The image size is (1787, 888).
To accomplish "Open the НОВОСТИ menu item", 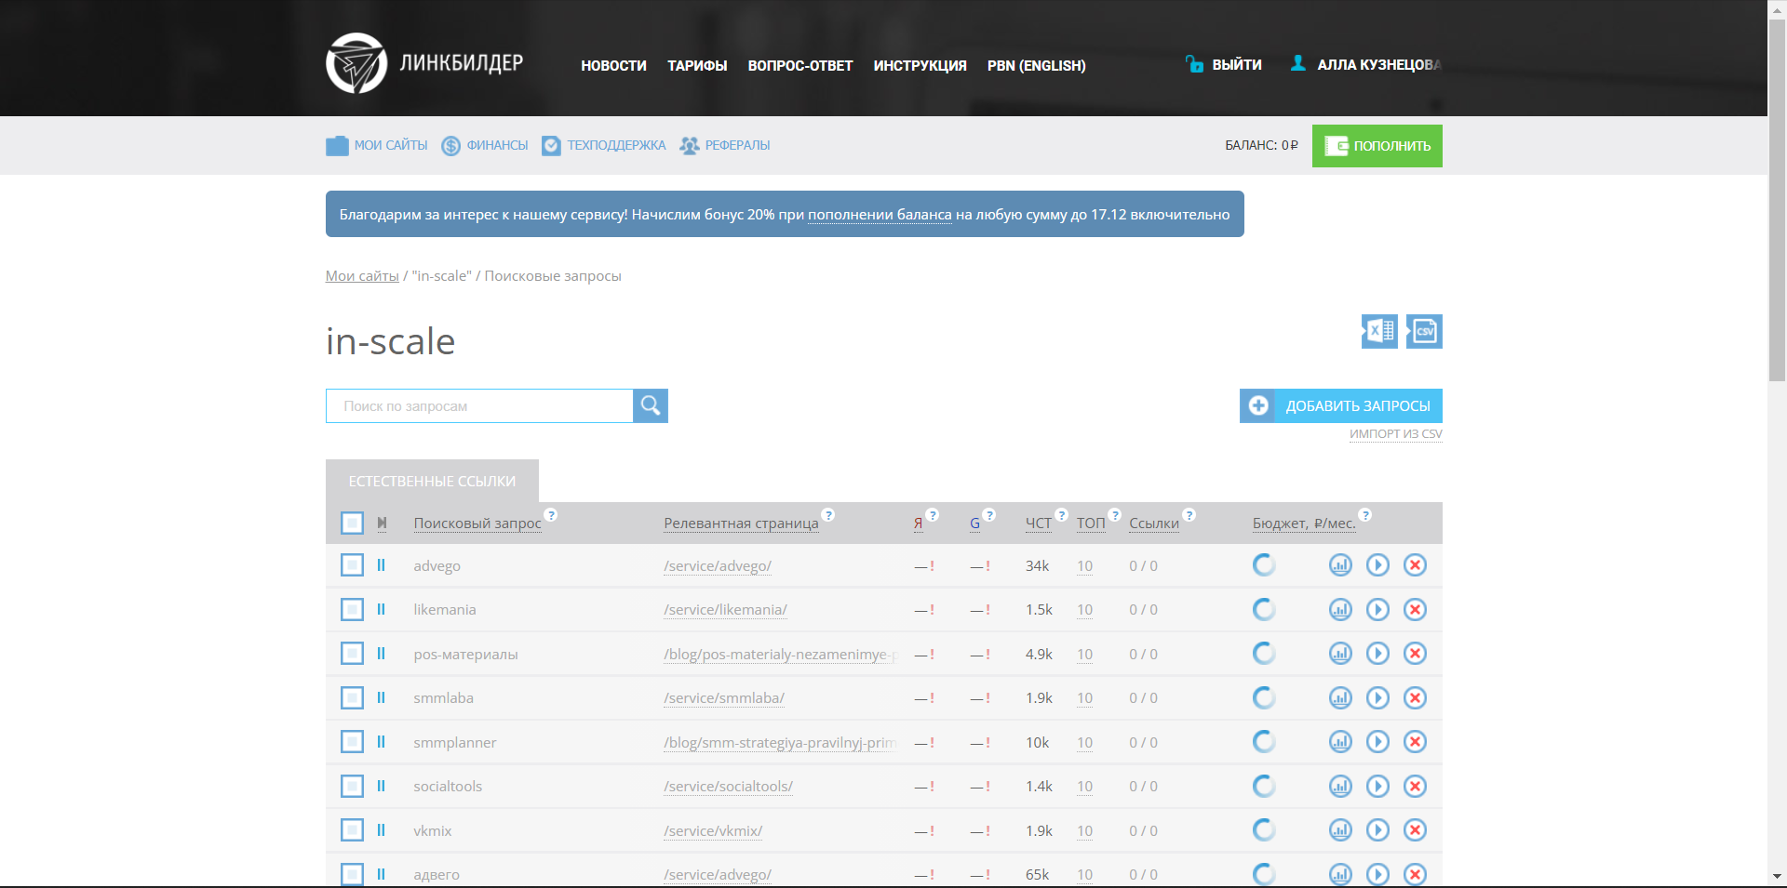I will click(x=613, y=65).
